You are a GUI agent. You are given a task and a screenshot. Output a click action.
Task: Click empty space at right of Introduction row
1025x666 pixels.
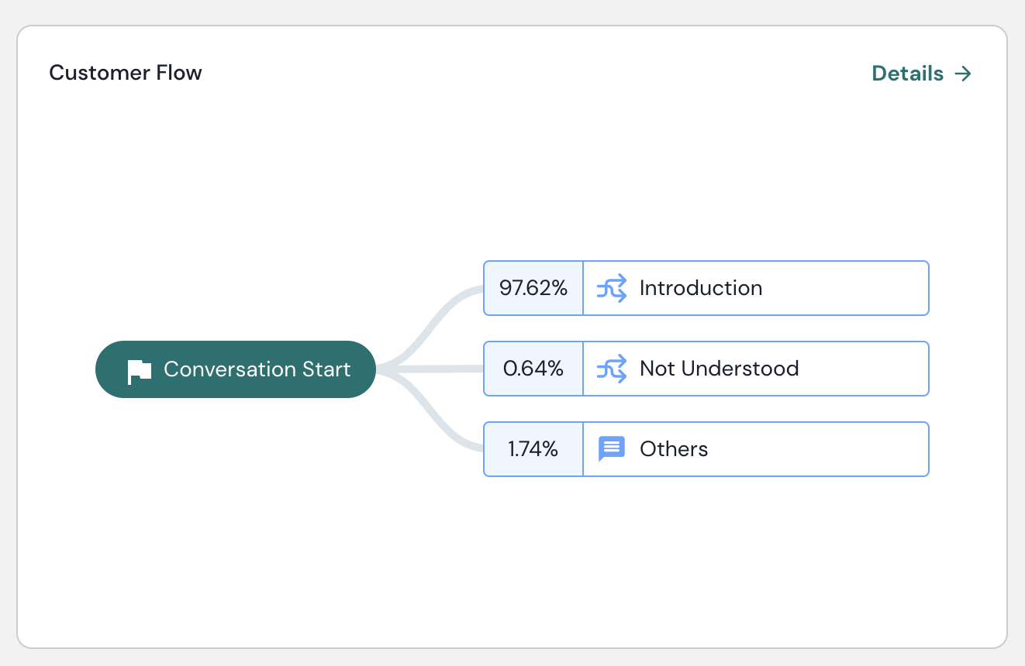point(853,288)
